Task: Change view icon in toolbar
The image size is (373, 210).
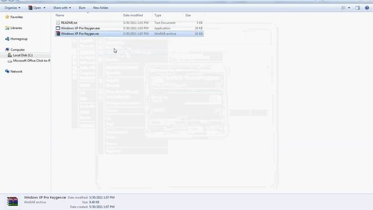Action: 343,8
